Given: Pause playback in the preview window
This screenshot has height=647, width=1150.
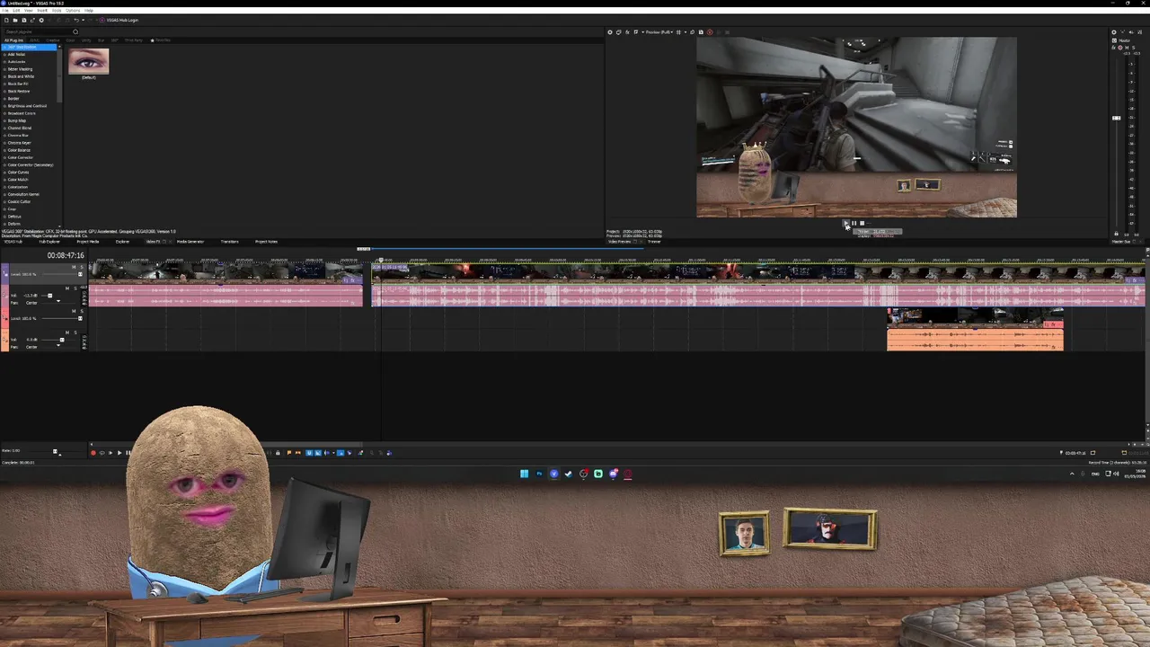Looking at the screenshot, I should pyautogui.click(x=854, y=223).
